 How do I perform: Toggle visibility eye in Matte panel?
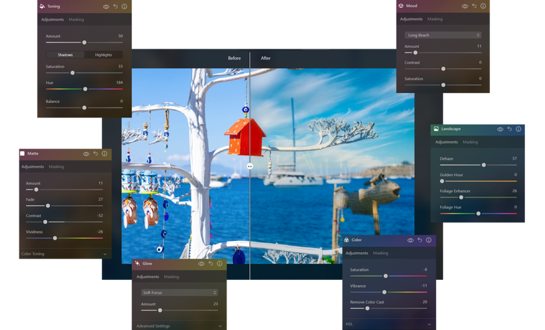(x=86, y=154)
